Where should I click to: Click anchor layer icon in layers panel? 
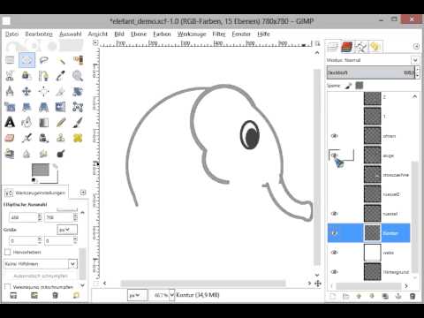(x=398, y=296)
